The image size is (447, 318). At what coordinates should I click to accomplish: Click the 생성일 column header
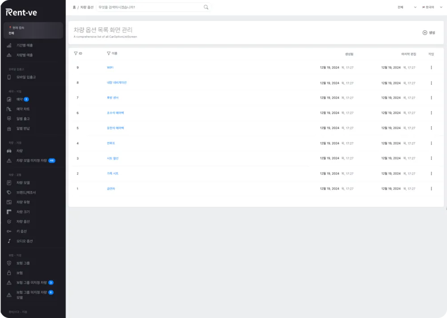(349, 54)
